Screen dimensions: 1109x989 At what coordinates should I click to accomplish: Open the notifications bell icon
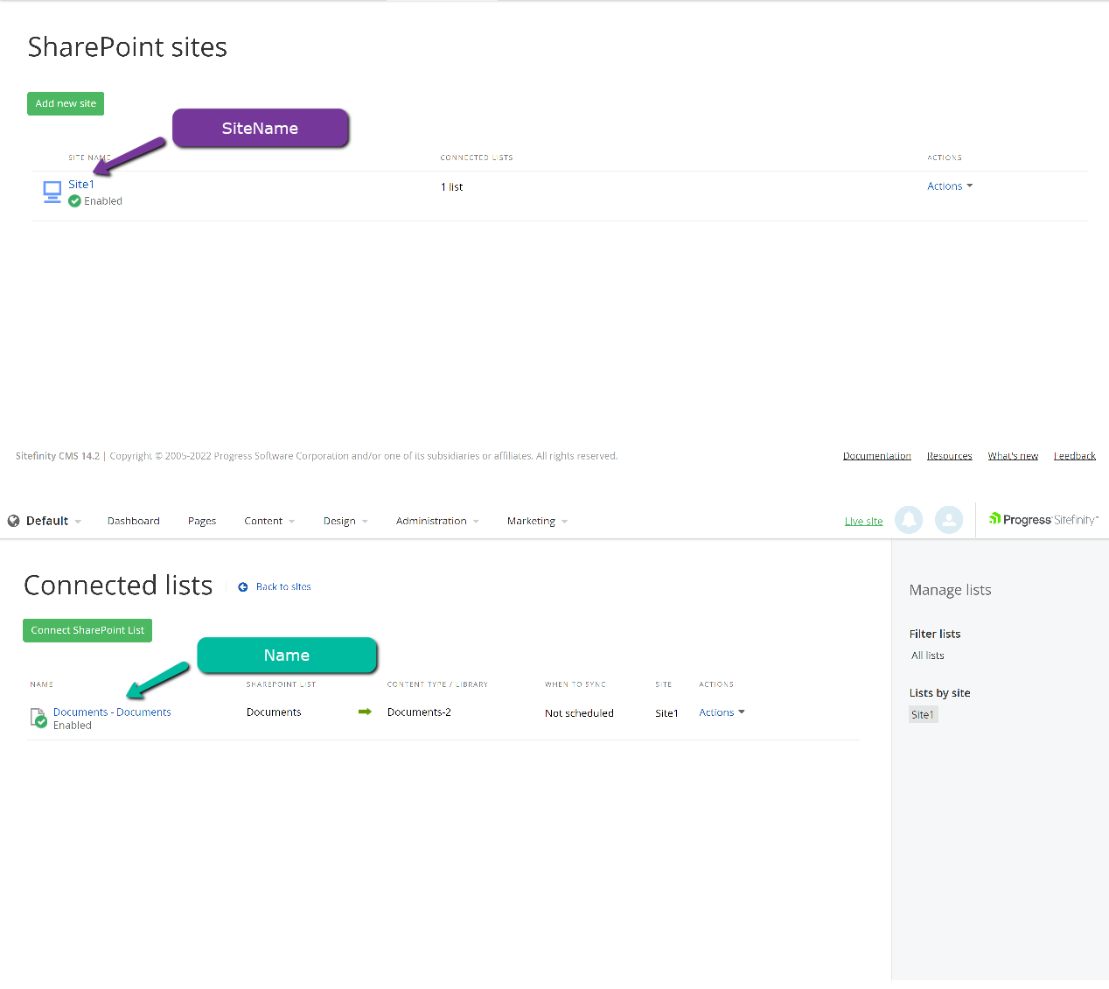click(x=909, y=520)
